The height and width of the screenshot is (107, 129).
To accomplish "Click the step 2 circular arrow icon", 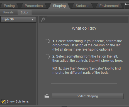I will pos(48,56).
